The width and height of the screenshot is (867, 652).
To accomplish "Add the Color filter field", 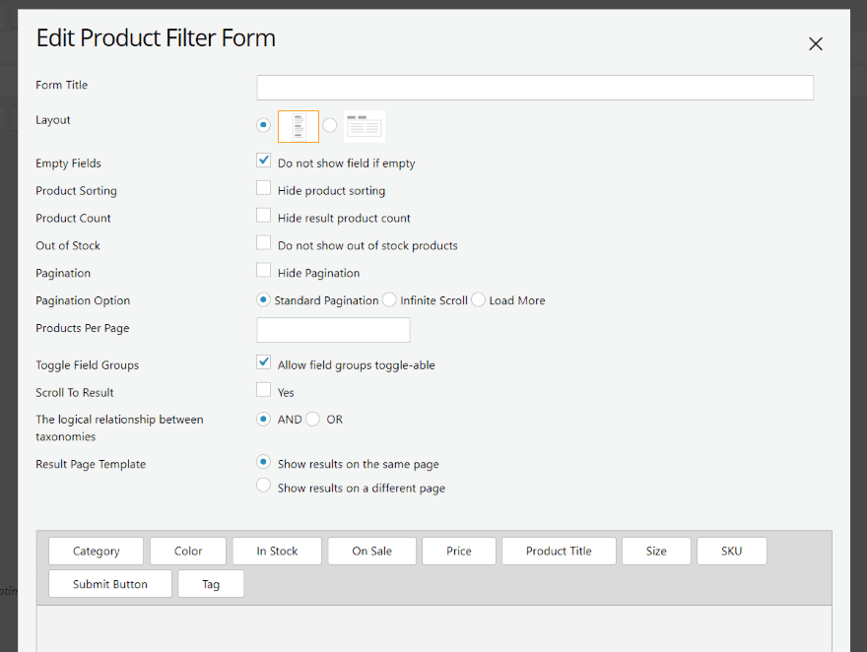I will pos(188,551).
